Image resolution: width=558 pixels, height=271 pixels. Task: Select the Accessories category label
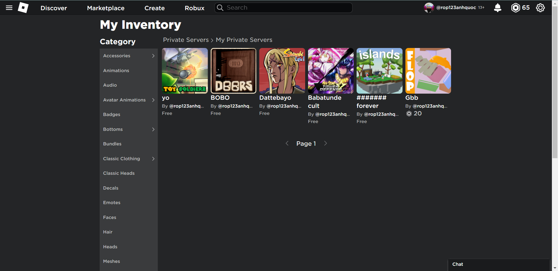pyautogui.click(x=117, y=56)
